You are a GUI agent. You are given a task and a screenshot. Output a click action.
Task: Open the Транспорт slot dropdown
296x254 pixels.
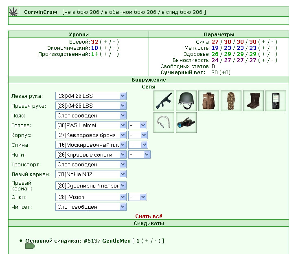pyautogui.click(x=91, y=164)
